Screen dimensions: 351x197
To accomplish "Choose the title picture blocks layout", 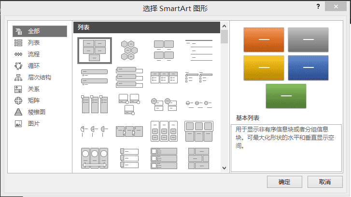I will 199,158.
